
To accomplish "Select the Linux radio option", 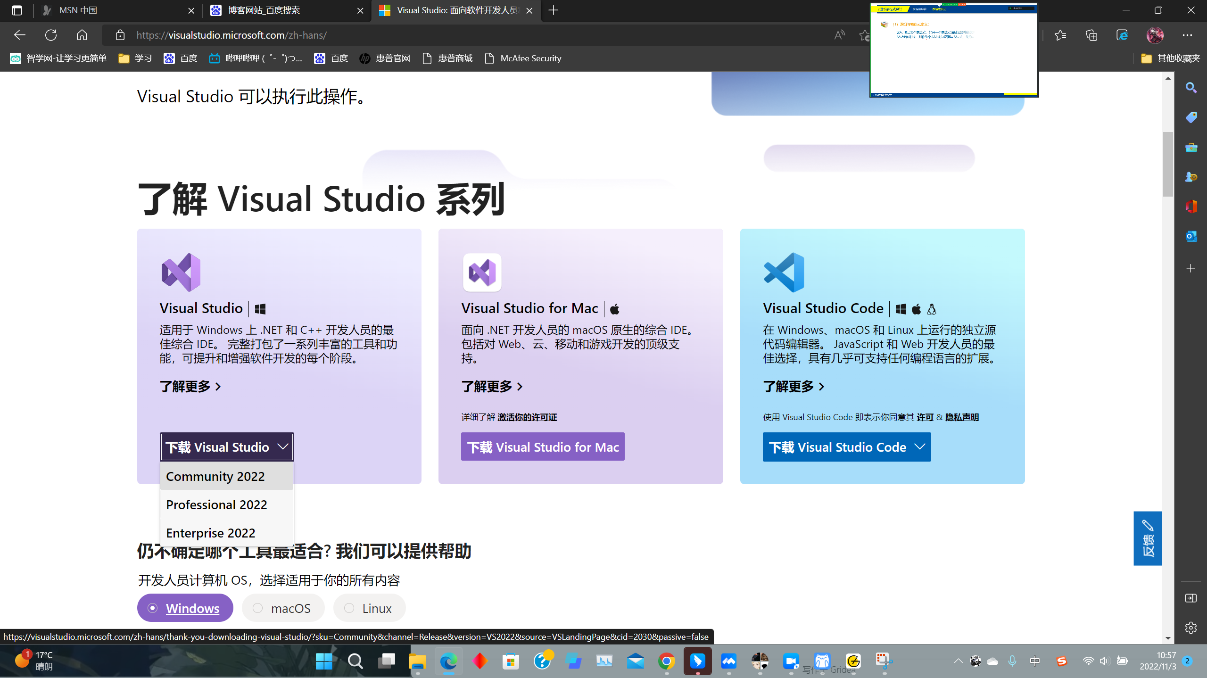I will [x=369, y=608].
